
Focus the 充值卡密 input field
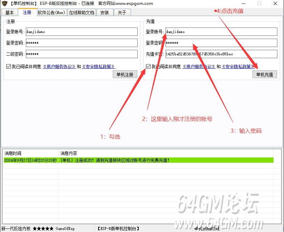coord(221,54)
